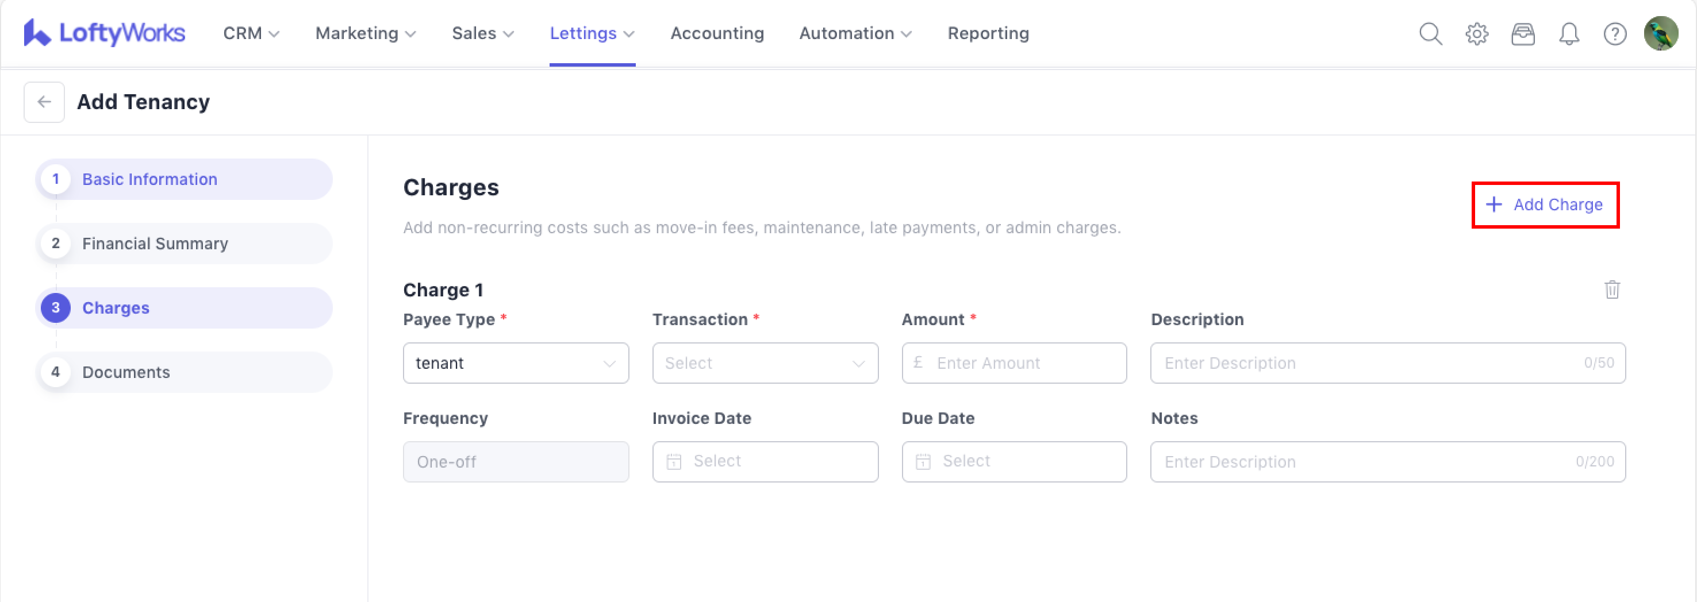Click the search magnifier icon
The image size is (1697, 602).
(x=1430, y=33)
